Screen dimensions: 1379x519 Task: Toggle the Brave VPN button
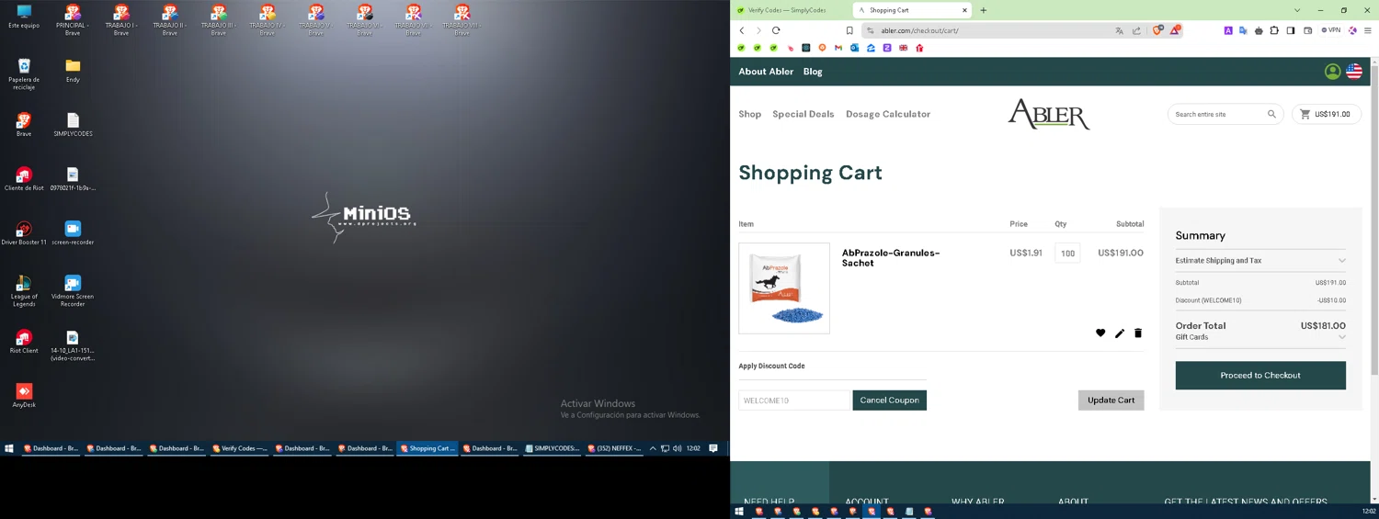(1330, 30)
